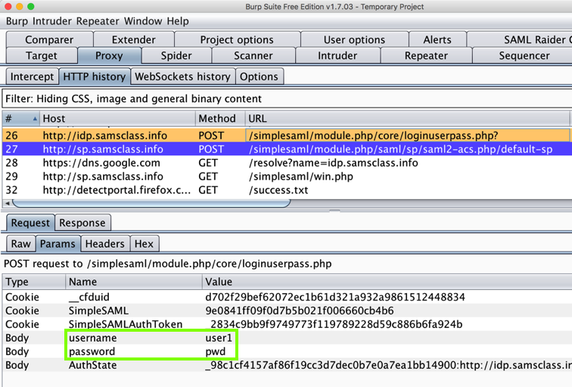Viewport: 572px width, 387px height.
Task: Switch to the Spider tab
Action: [176, 55]
